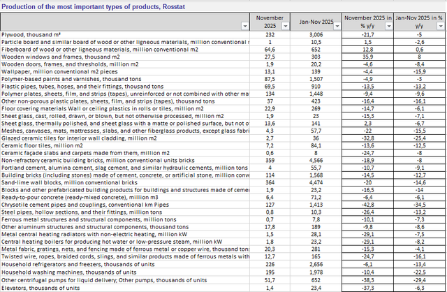Select washing machines Jan-Nov y/y -22,5

pyautogui.click(x=419, y=272)
